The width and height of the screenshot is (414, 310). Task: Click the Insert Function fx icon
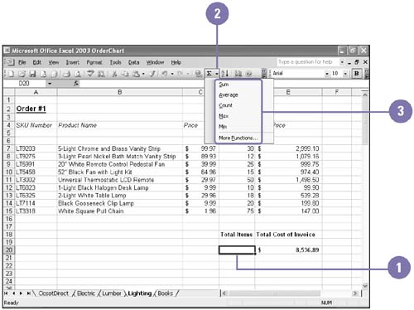[76, 83]
